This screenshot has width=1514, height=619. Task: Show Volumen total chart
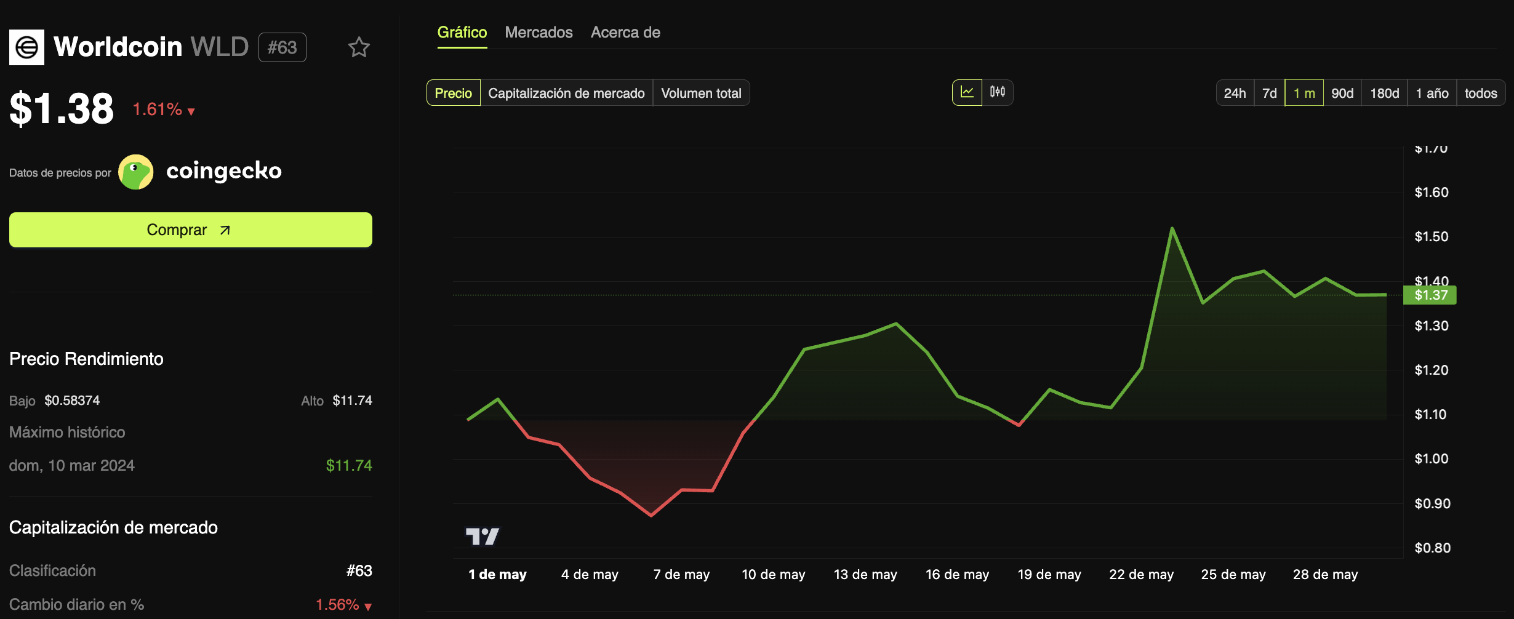click(x=701, y=93)
